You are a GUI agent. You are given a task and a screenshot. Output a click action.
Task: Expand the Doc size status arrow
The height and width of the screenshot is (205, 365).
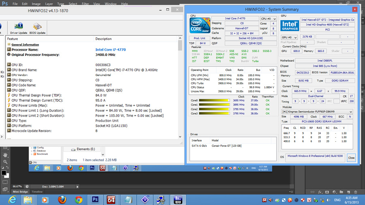77,187
